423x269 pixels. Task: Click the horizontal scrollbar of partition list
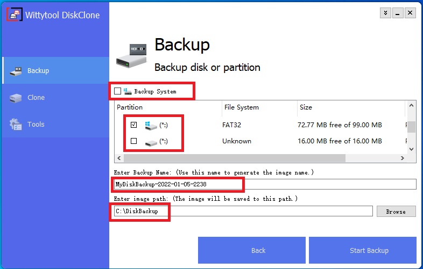[x=235, y=158]
